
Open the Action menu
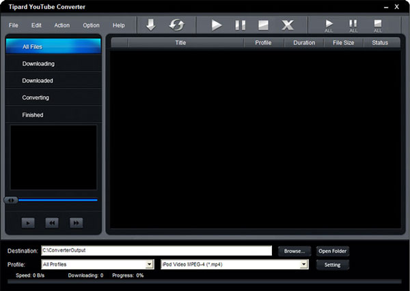point(61,25)
